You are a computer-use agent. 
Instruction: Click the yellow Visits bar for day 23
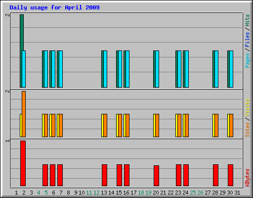[176, 125]
